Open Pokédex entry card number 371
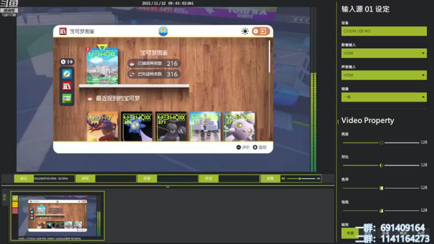This screenshot has height=244, width=434. pos(171,126)
